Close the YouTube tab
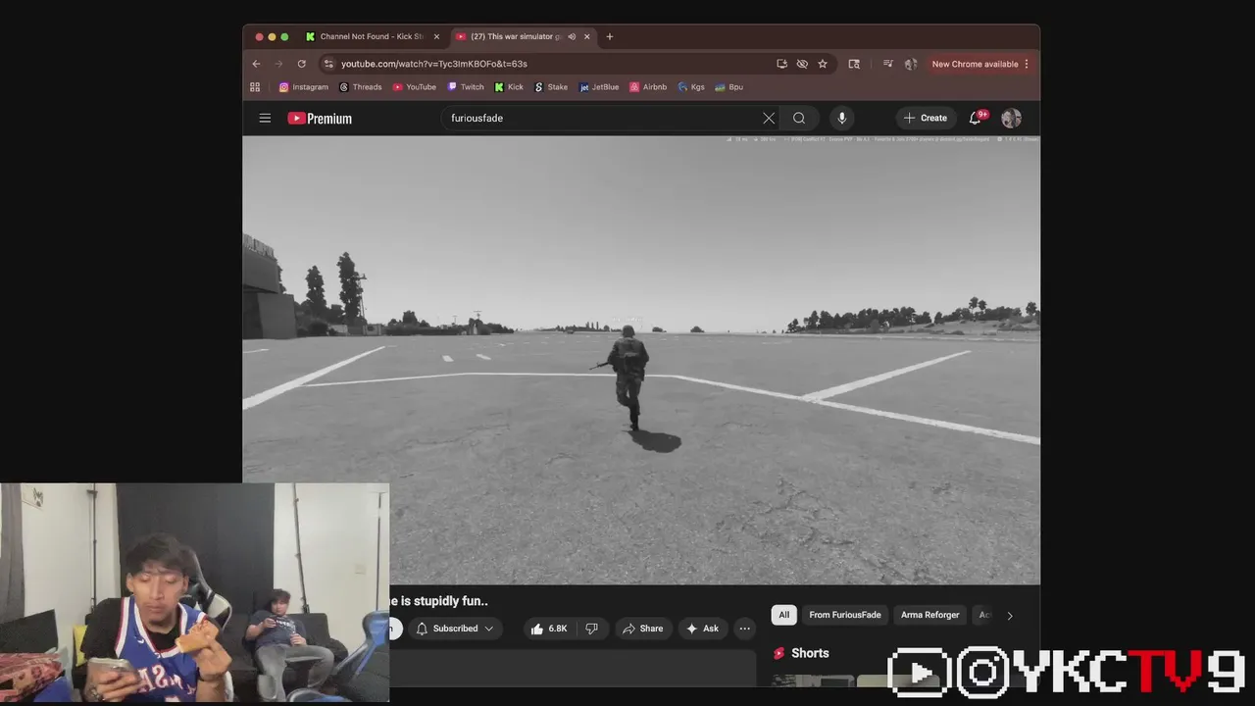The width and height of the screenshot is (1255, 706). (587, 36)
